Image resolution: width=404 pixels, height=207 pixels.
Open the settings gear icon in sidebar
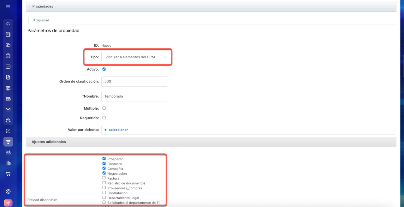pos(8,192)
